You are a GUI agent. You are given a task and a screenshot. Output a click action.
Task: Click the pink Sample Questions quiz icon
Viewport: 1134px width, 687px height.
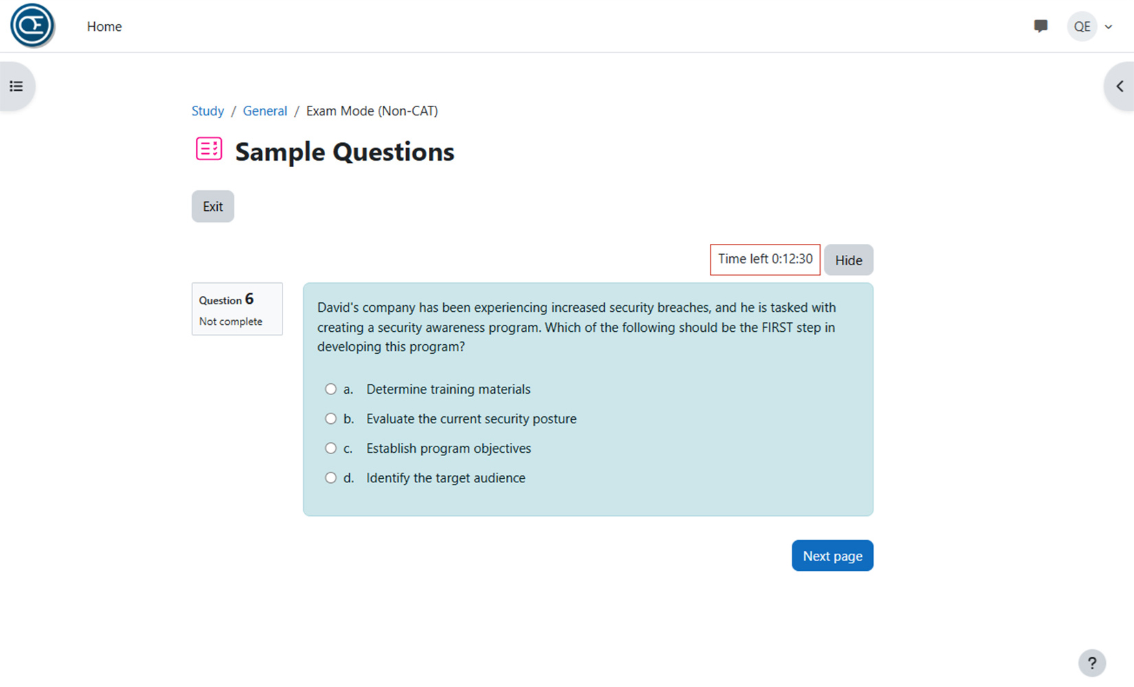pos(208,149)
